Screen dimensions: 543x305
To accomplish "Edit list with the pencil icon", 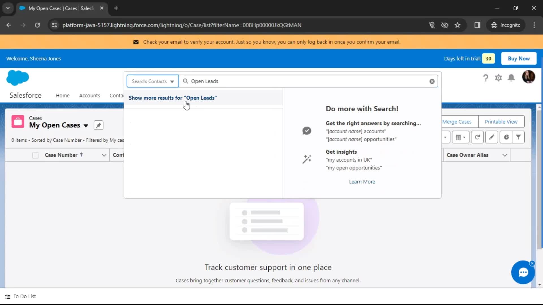I will pos(492,137).
